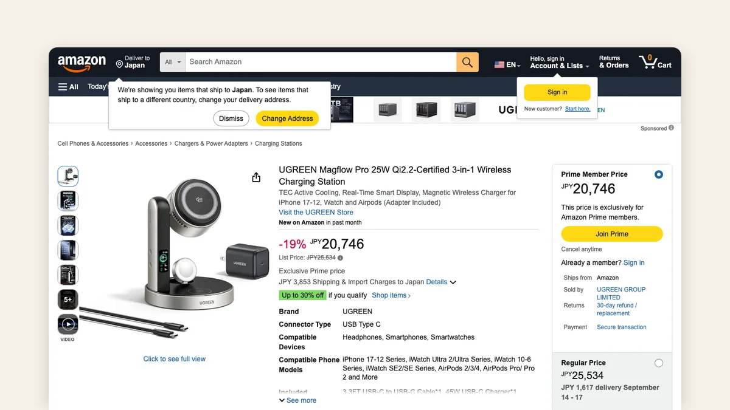
Task: Click the List Price info icon
Action: (x=340, y=258)
